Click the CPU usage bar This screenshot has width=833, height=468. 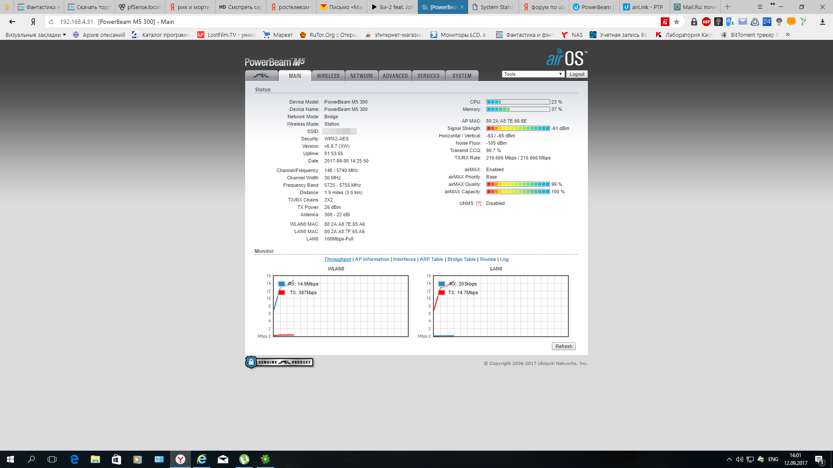tap(518, 102)
